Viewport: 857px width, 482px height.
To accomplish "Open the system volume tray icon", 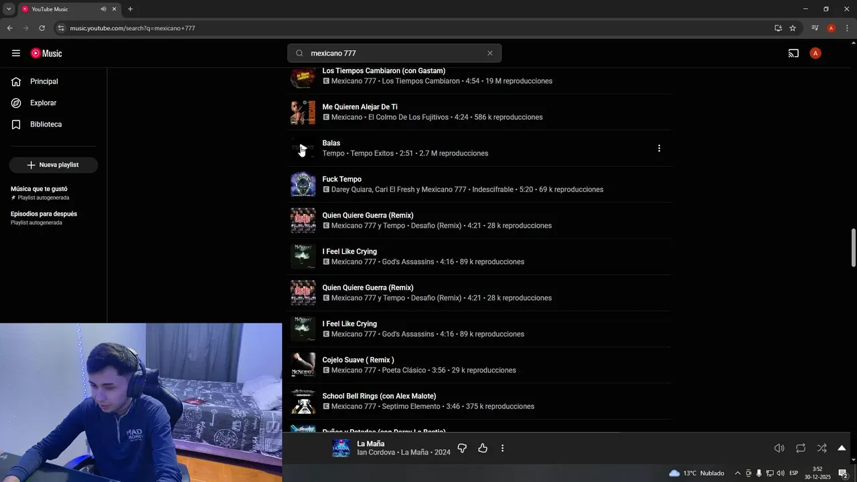I will (780, 473).
